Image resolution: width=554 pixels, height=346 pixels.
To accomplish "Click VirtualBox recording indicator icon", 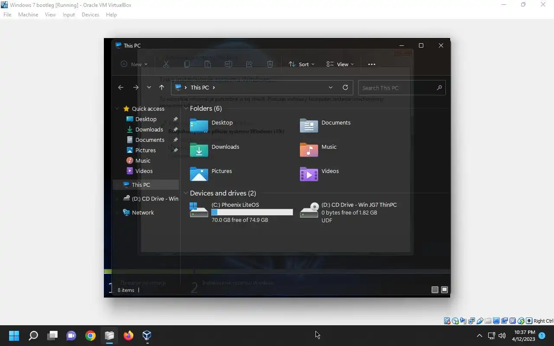I will [504, 321].
